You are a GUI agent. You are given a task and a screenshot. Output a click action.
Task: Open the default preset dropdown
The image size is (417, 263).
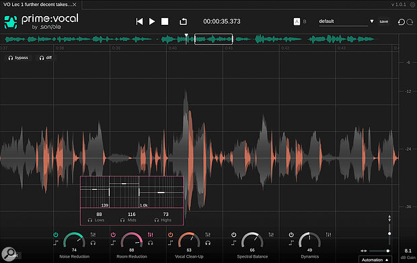pyautogui.click(x=343, y=21)
